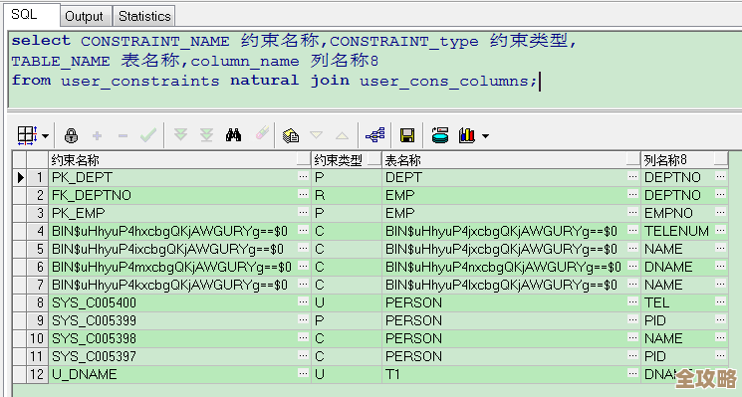Click the query by example icon

(x=291, y=136)
